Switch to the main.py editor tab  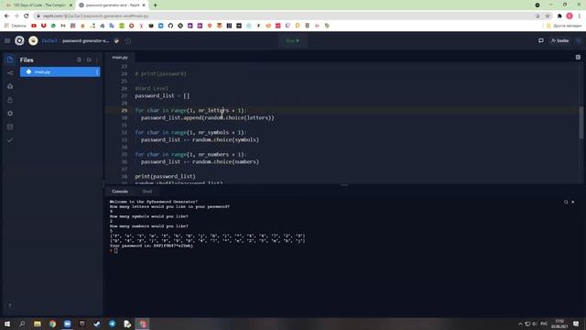coord(120,57)
